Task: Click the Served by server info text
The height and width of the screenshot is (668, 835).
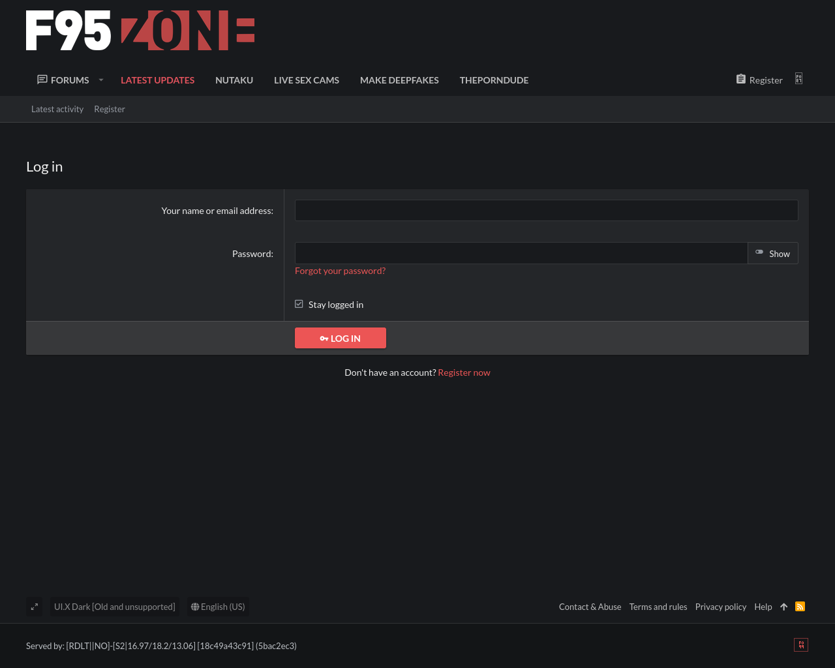Action: click(x=161, y=646)
